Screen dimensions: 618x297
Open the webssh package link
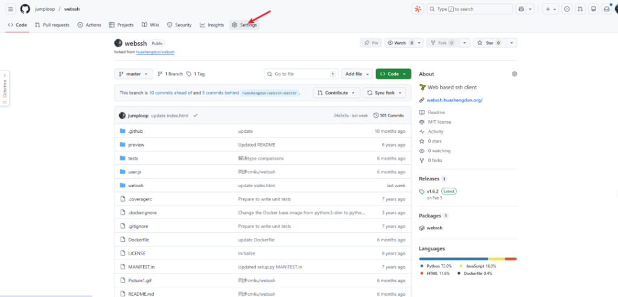point(435,228)
